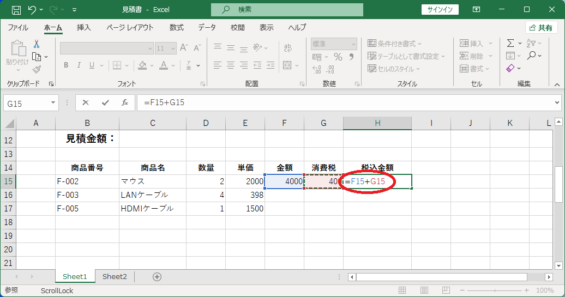Toggle top align button
Screen dimensions: 565x297
click(x=218, y=47)
